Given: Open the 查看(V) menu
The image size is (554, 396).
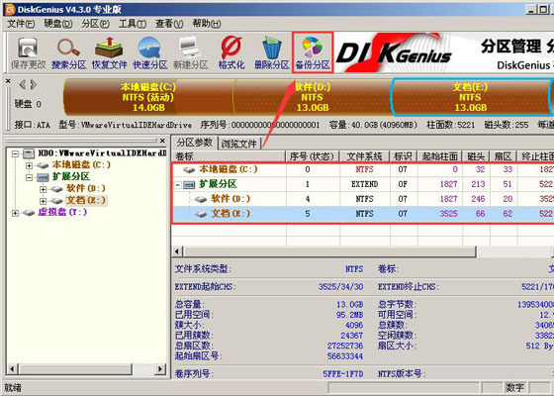Looking at the screenshot, I should pos(169,24).
